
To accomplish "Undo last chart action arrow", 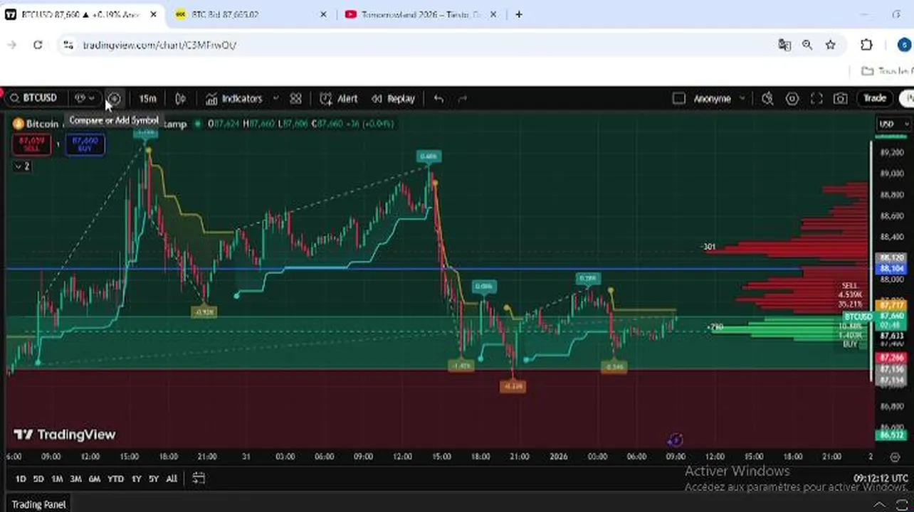I will tap(438, 98).
